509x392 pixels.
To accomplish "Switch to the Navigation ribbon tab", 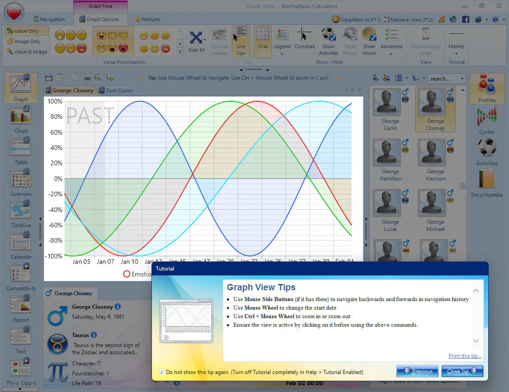I will pos(49,19).
